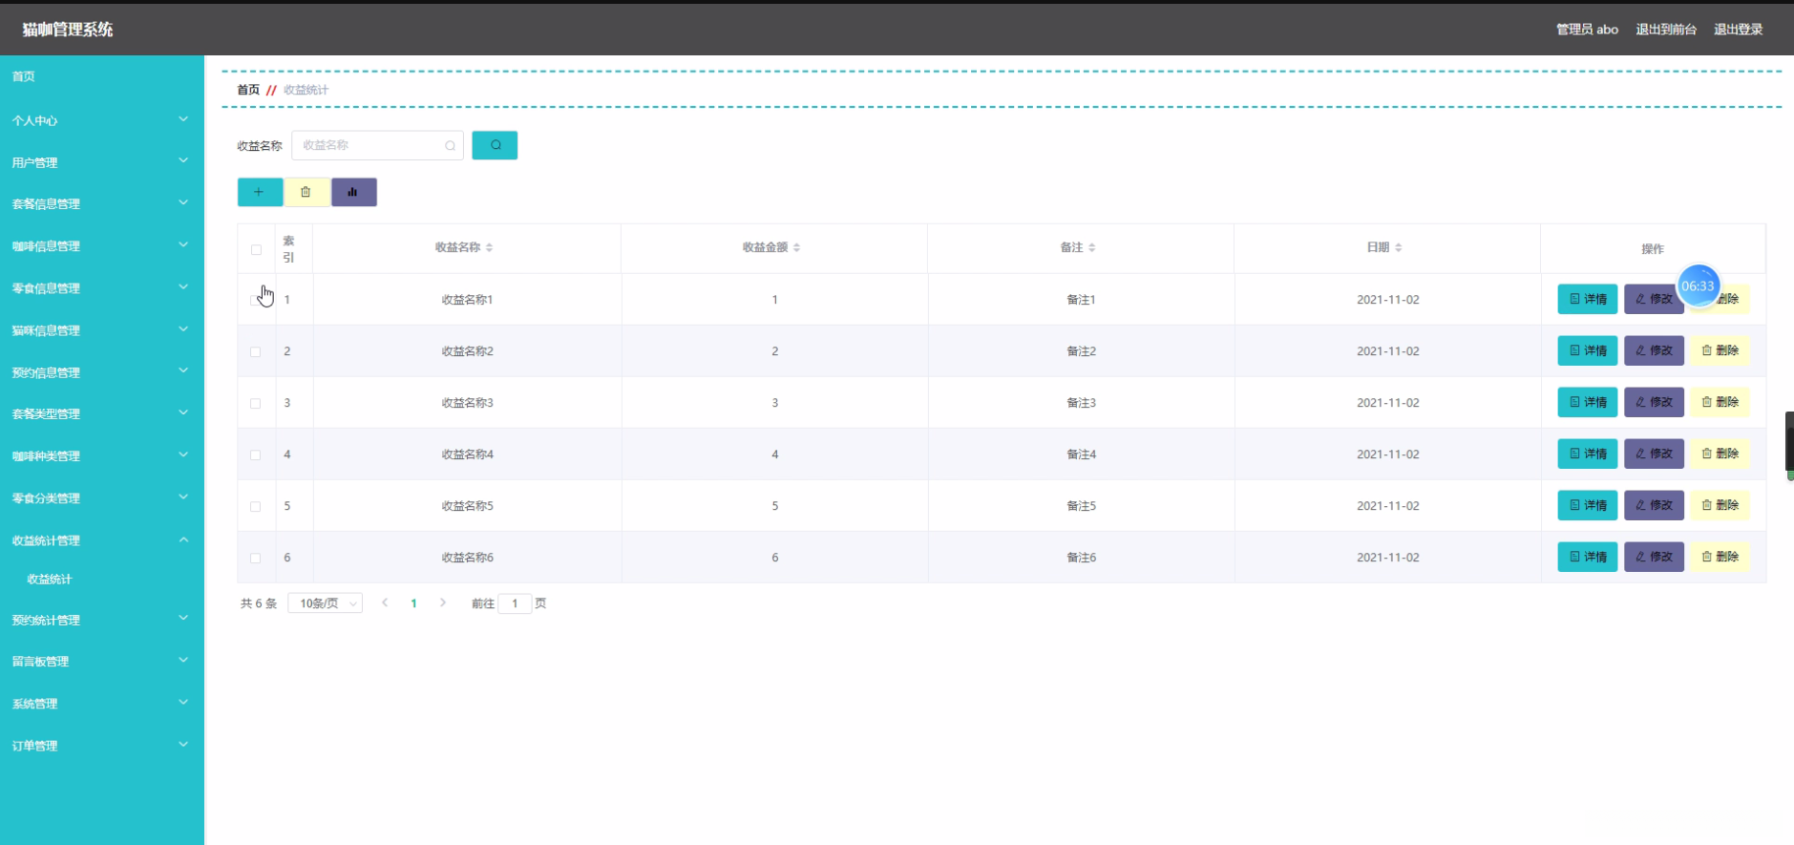Edit row 收益名称6 with 修改
Image resolution: width=1794 pixels, height=845 pixels.
click(x=1654, y=557)
